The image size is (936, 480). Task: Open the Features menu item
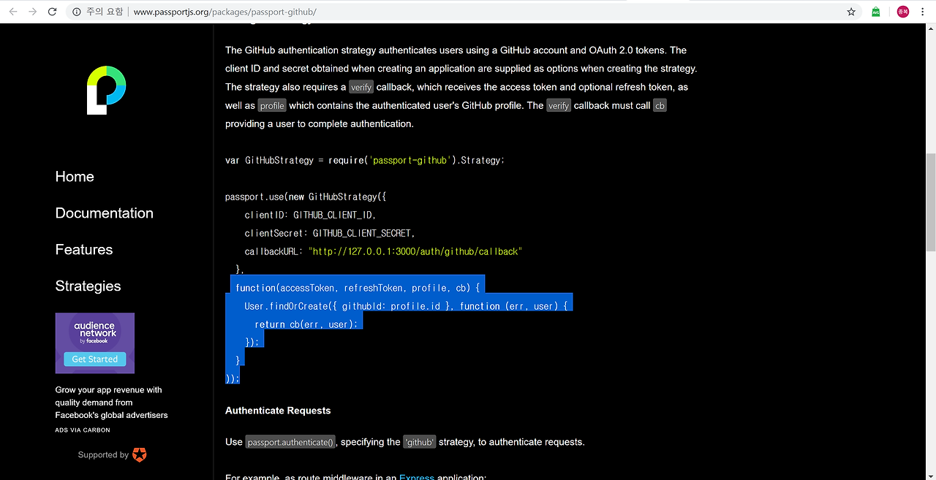(84, 250)
